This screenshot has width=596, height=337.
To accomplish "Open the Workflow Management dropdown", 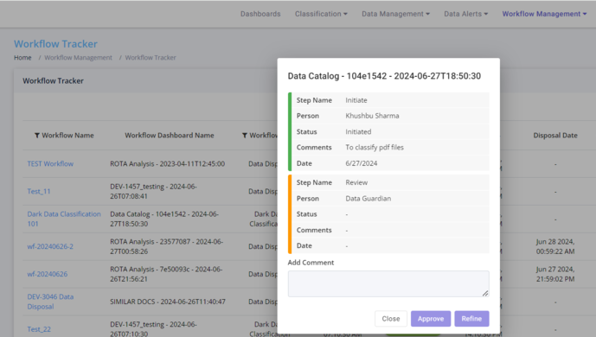I will coord(544,14).
